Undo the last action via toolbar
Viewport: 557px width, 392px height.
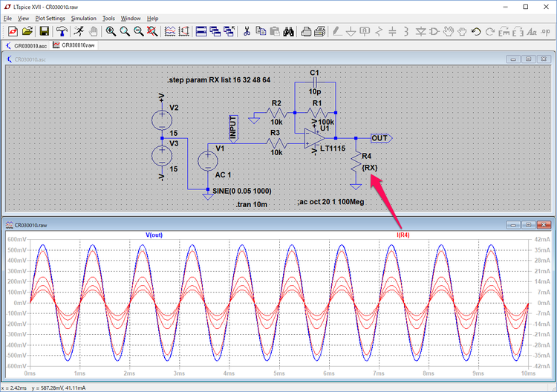click(475, 31)
